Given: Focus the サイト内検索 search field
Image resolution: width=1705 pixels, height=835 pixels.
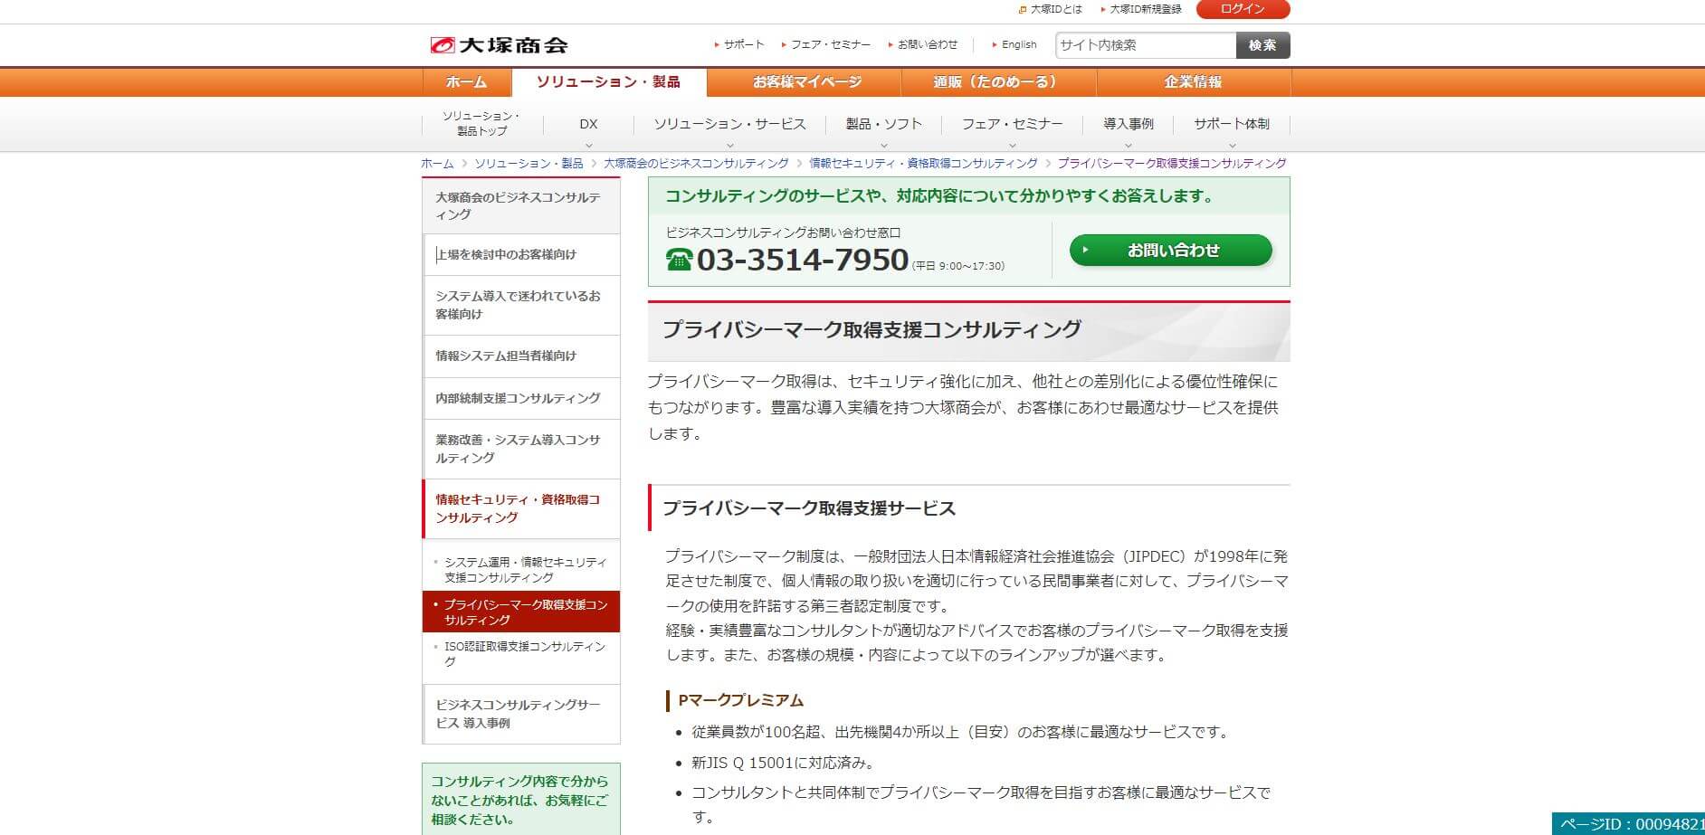Looking at the screenshot, I should [x=1146, y=45].
